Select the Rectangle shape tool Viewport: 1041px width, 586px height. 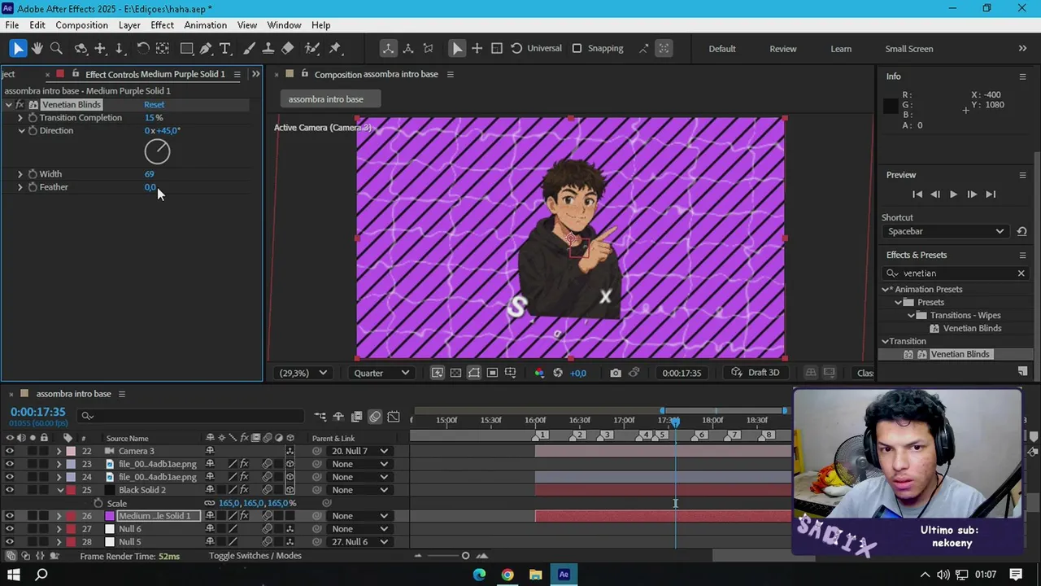[x=186, y=49]
